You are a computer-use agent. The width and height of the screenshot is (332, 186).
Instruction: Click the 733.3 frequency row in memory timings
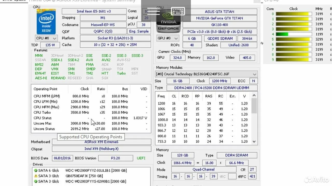tap(203, 142)
